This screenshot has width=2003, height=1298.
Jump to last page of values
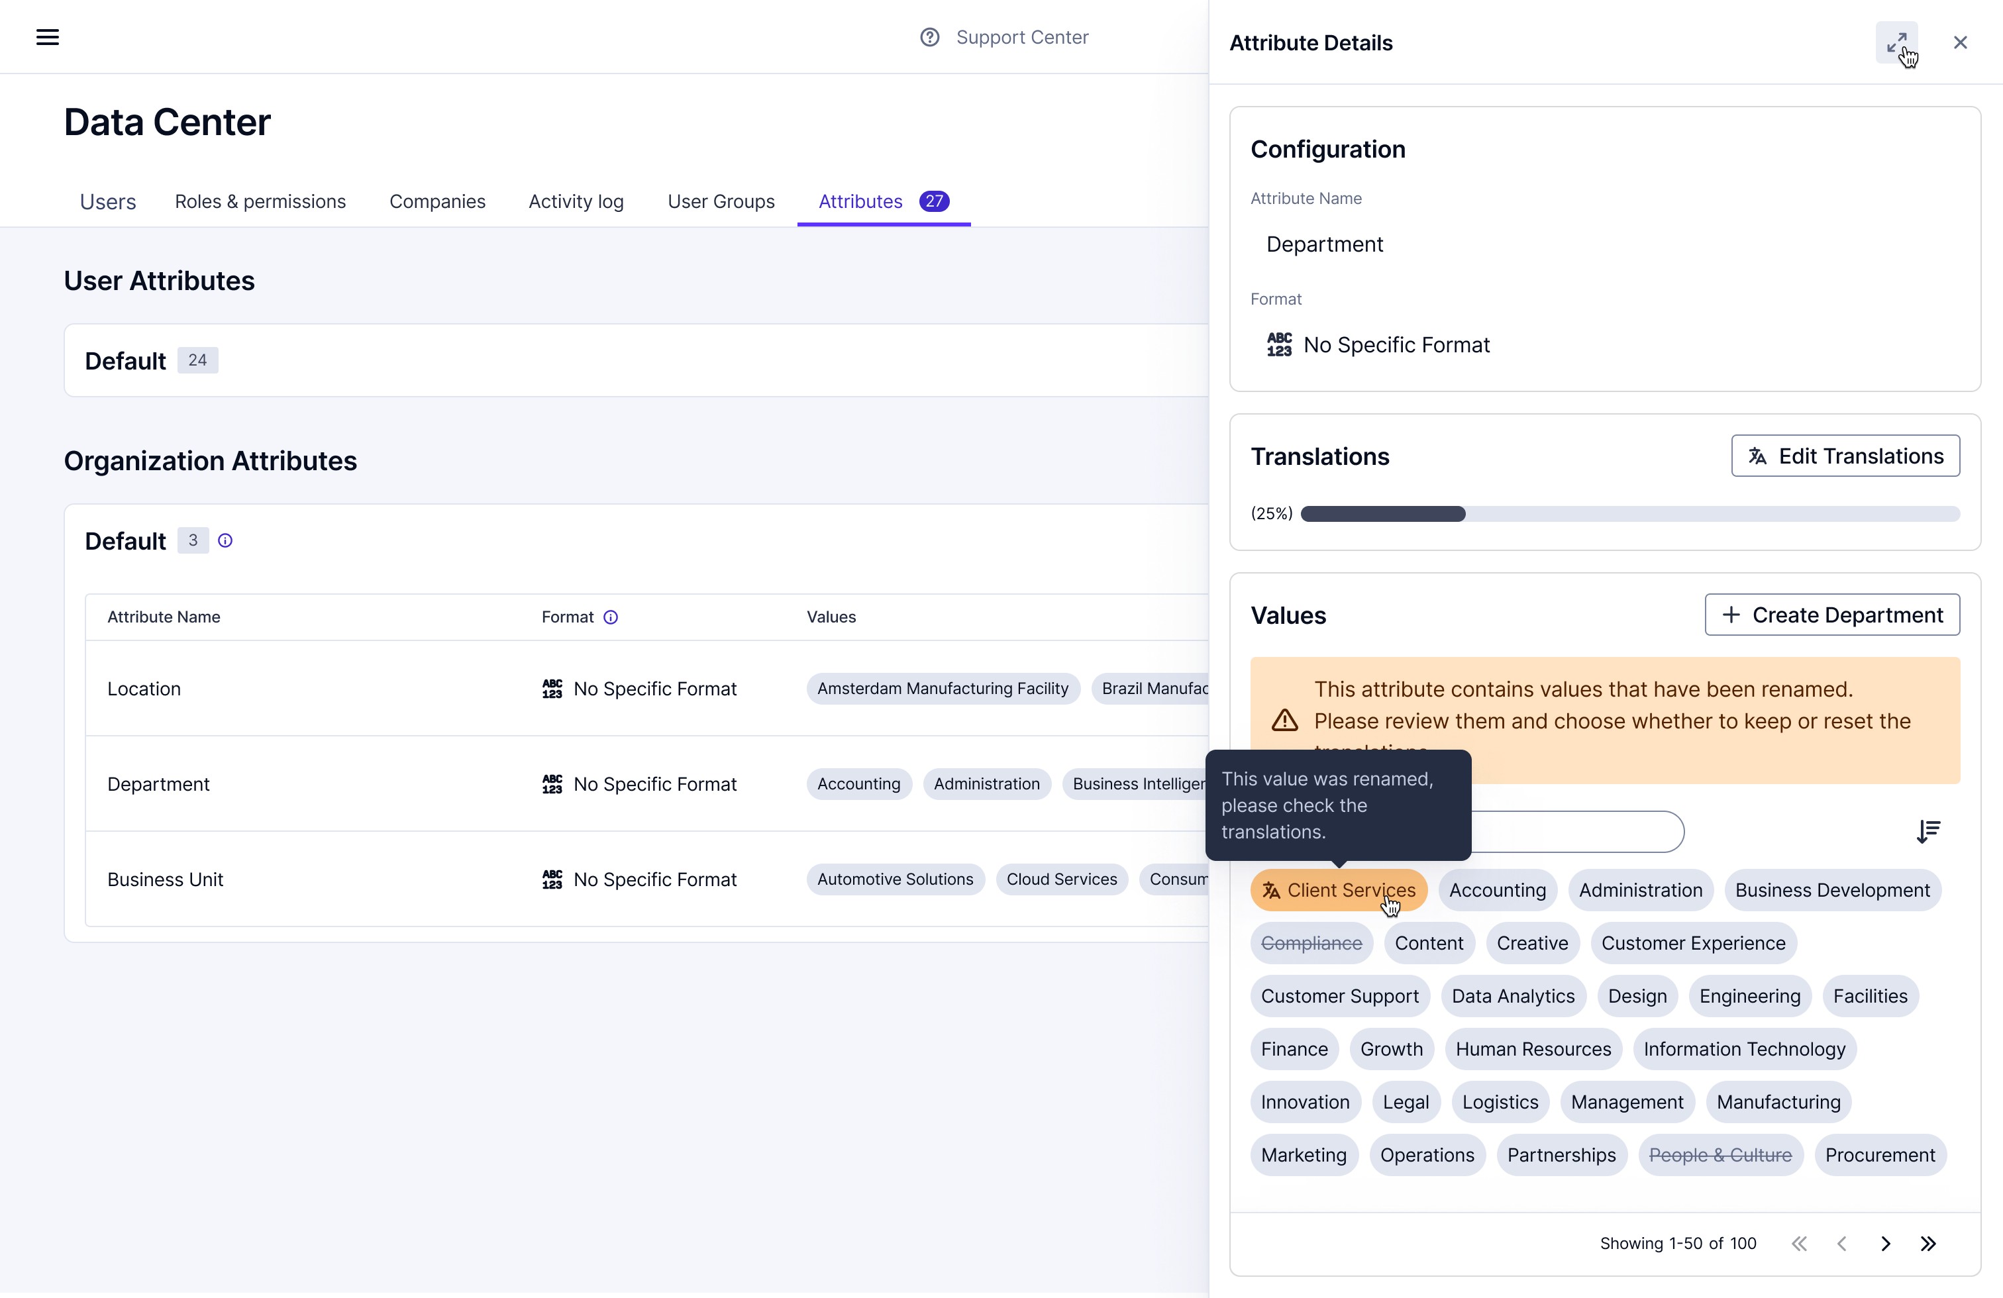[x=1928, y=1243]
